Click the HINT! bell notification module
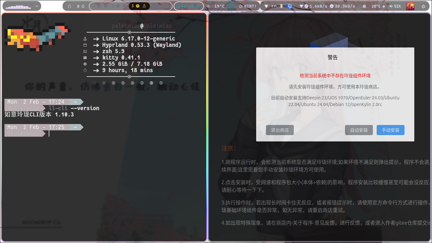The image size is (432, 243). (248, 6)
